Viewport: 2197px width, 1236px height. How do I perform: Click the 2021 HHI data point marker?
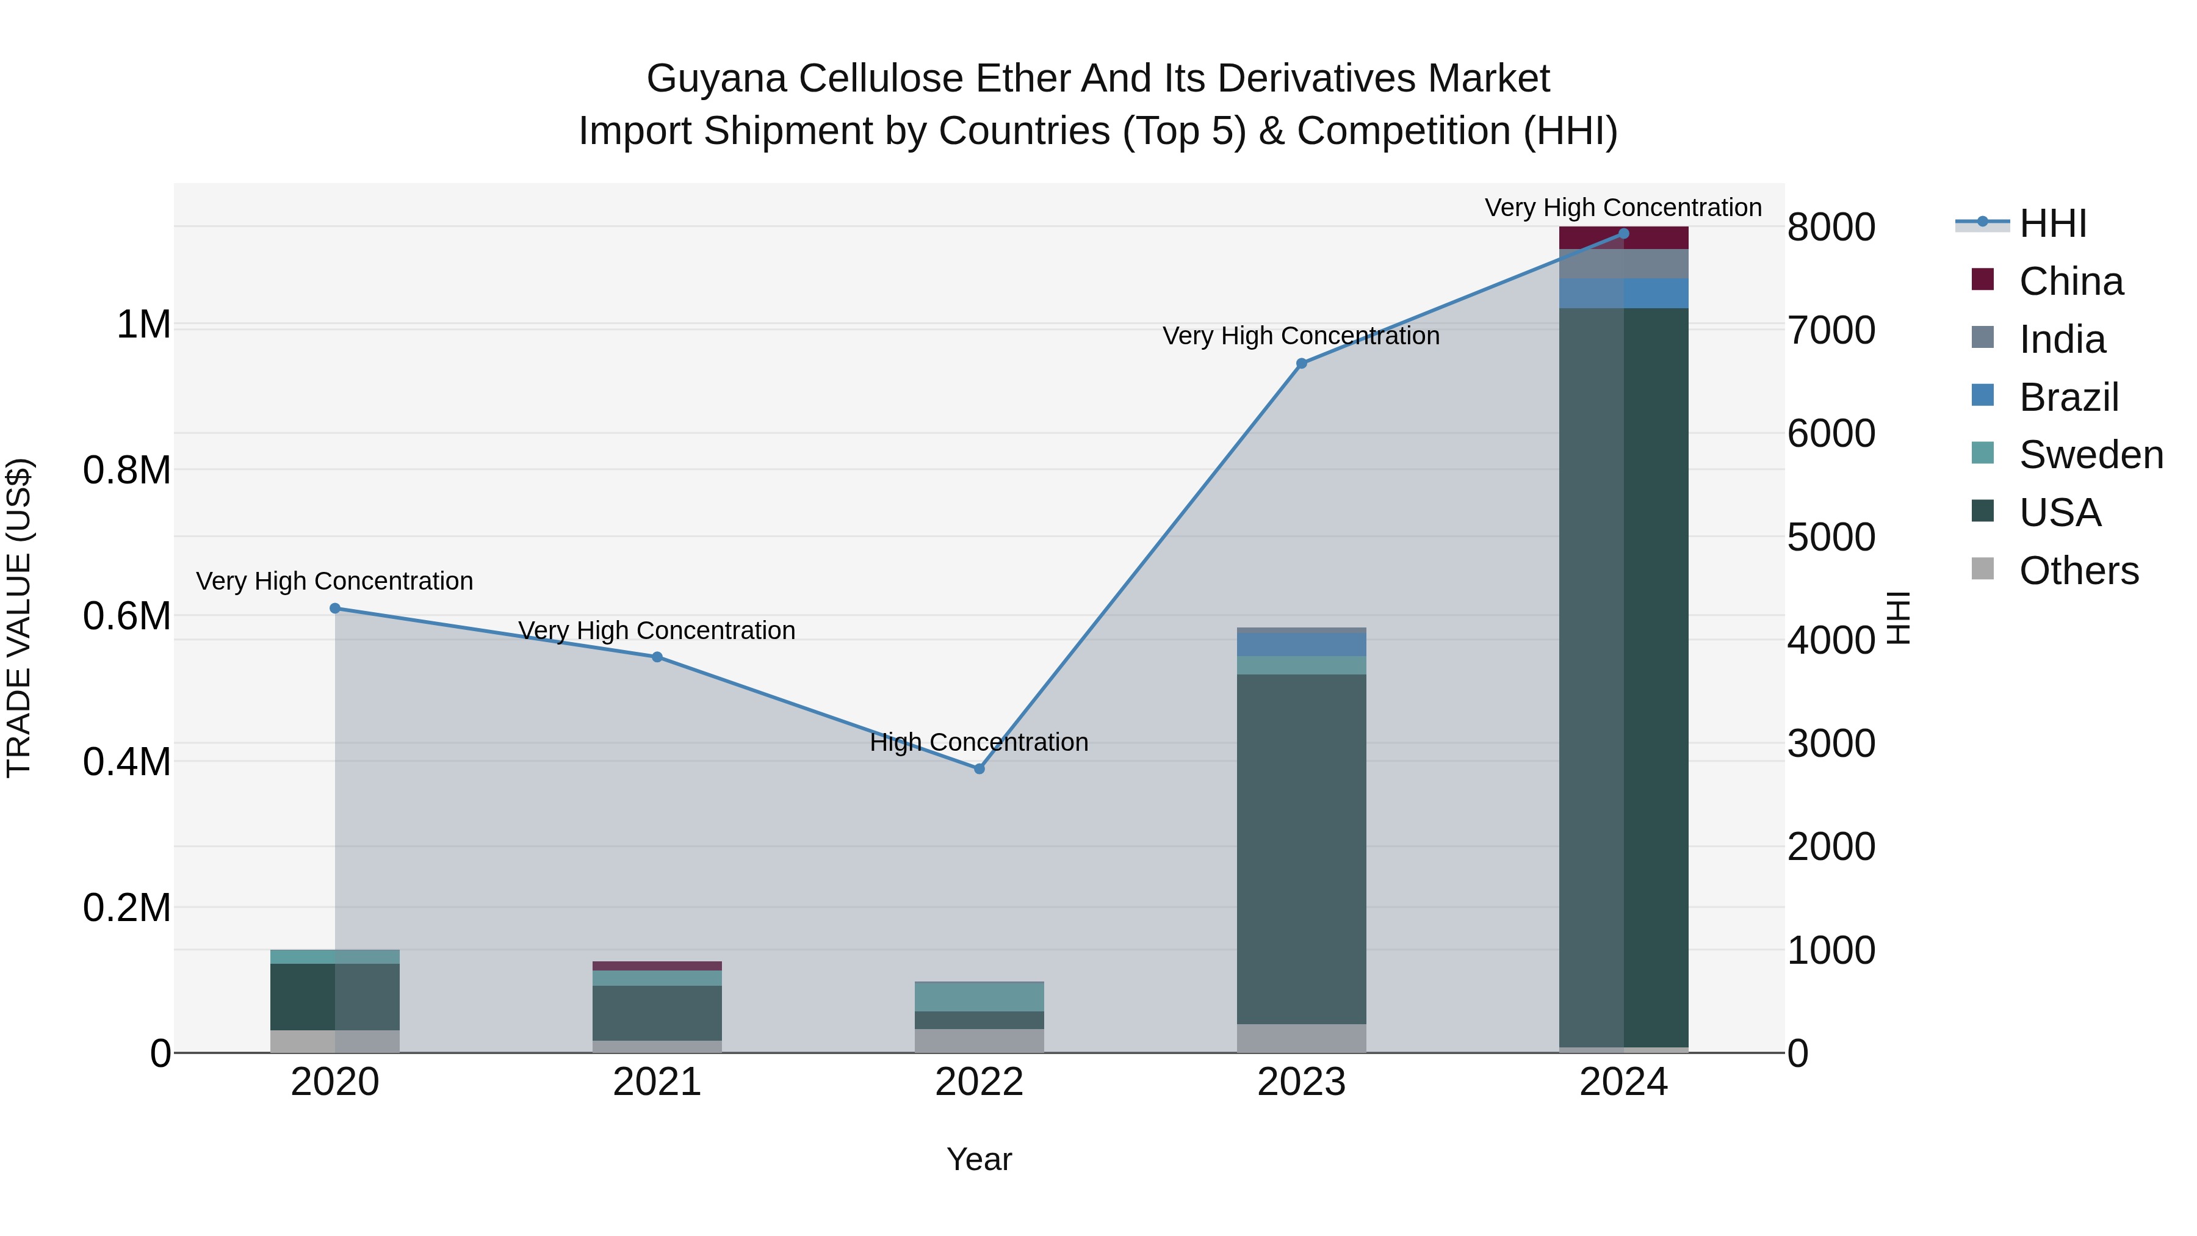[x=657, y=657]
